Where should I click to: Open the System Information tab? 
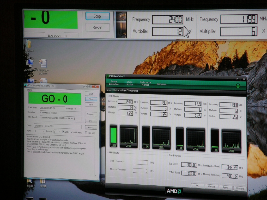pos(114,83)
